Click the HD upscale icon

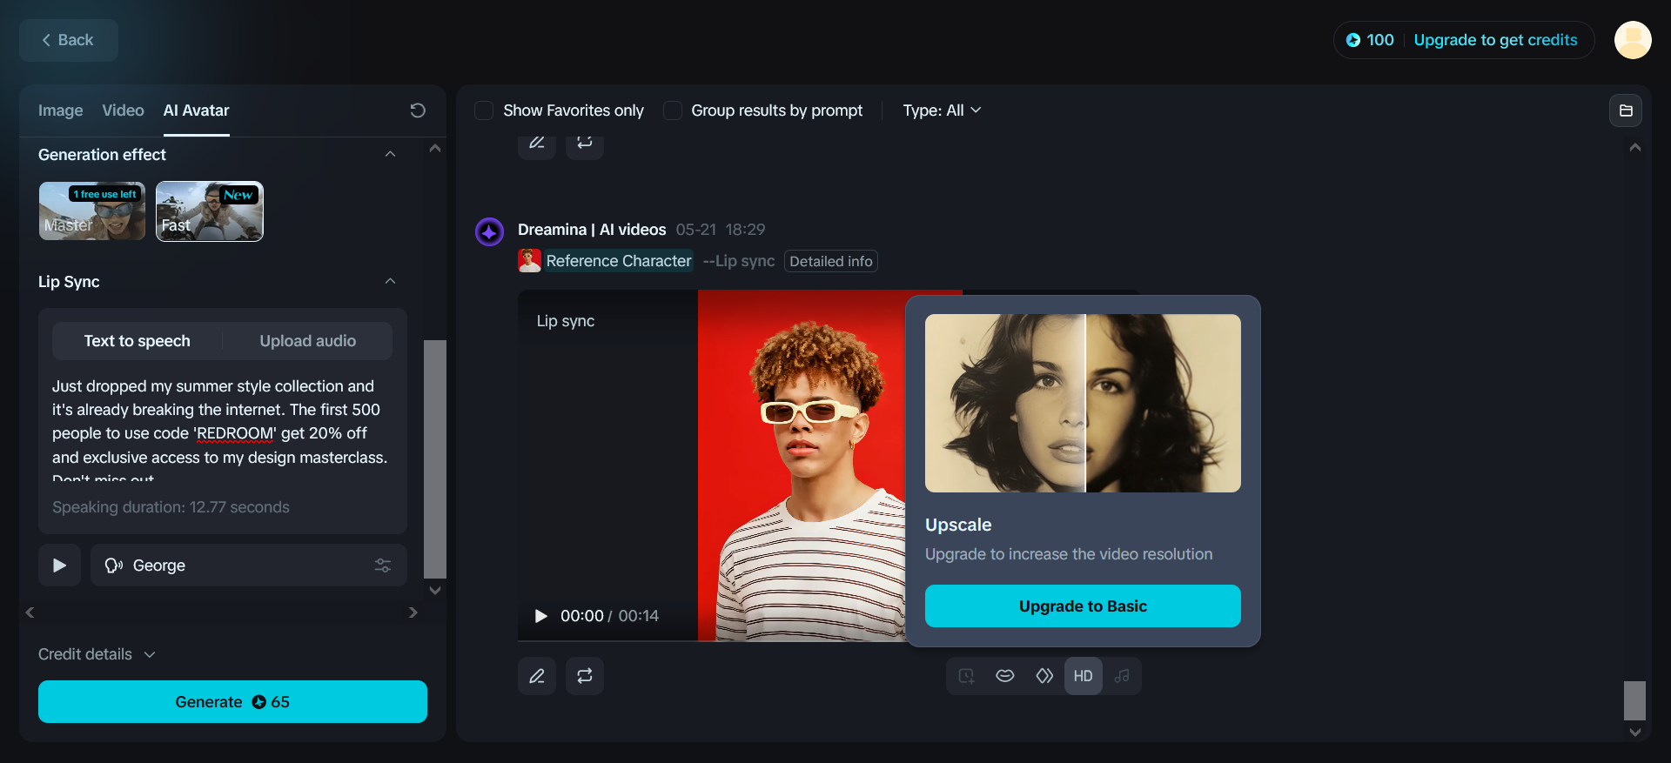tap(1084, 676)
